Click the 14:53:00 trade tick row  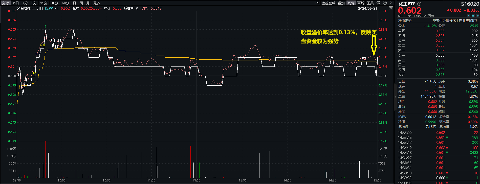pyautogui.click(x=438, y=133)
